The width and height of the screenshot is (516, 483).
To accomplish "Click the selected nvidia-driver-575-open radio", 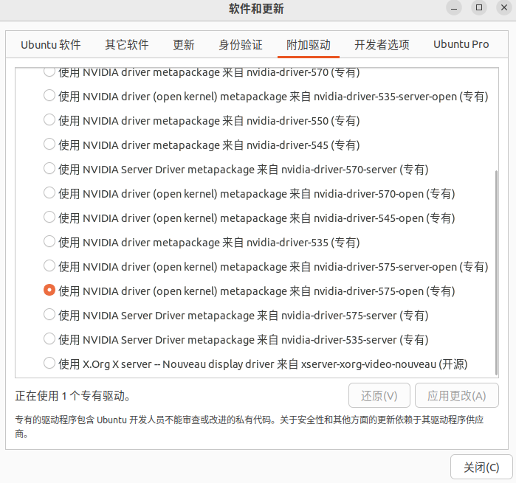I will pos(49,290).
